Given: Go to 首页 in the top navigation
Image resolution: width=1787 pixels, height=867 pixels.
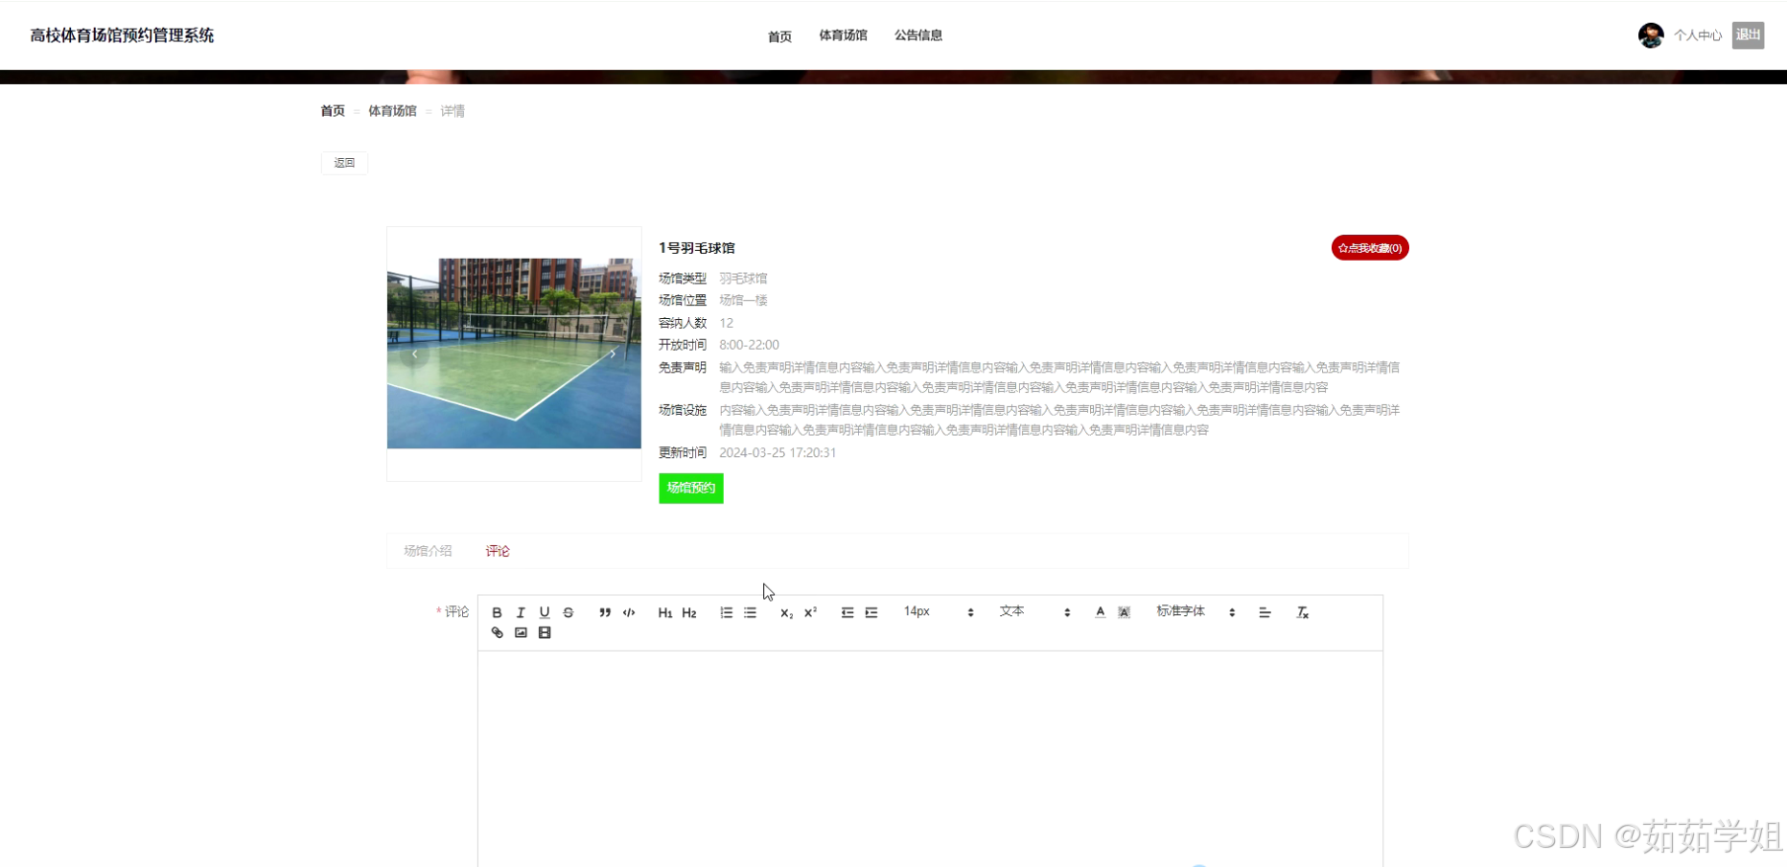Looking at the screenshot, I should (x=779, y=36).
